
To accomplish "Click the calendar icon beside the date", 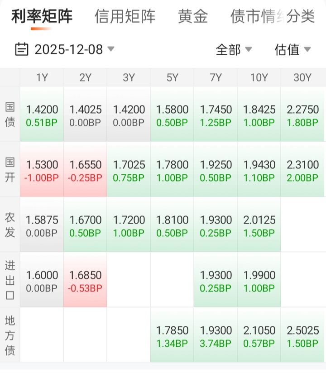I will click(21, 49).
